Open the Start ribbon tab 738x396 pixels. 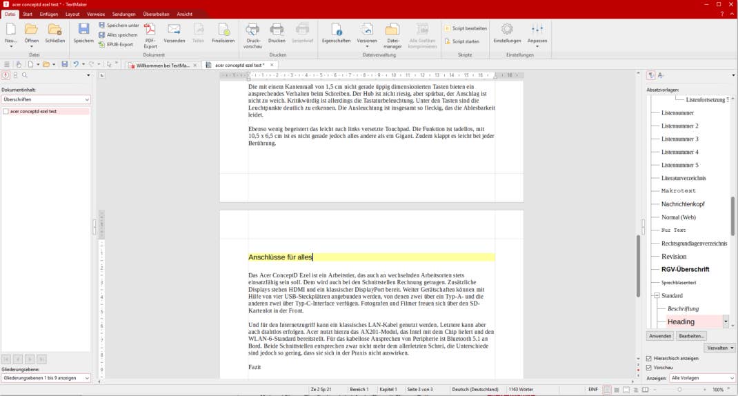pos(28,14)
